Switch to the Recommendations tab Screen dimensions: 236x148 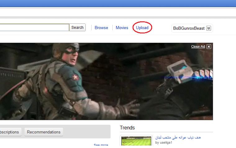click(44, 132)
